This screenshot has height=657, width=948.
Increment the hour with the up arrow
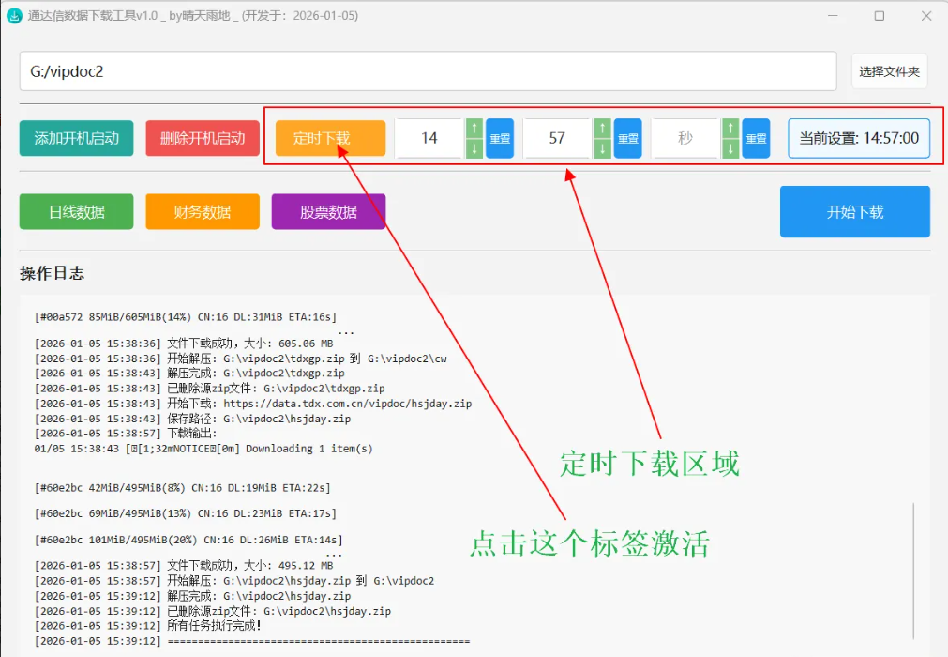point(474,129)
